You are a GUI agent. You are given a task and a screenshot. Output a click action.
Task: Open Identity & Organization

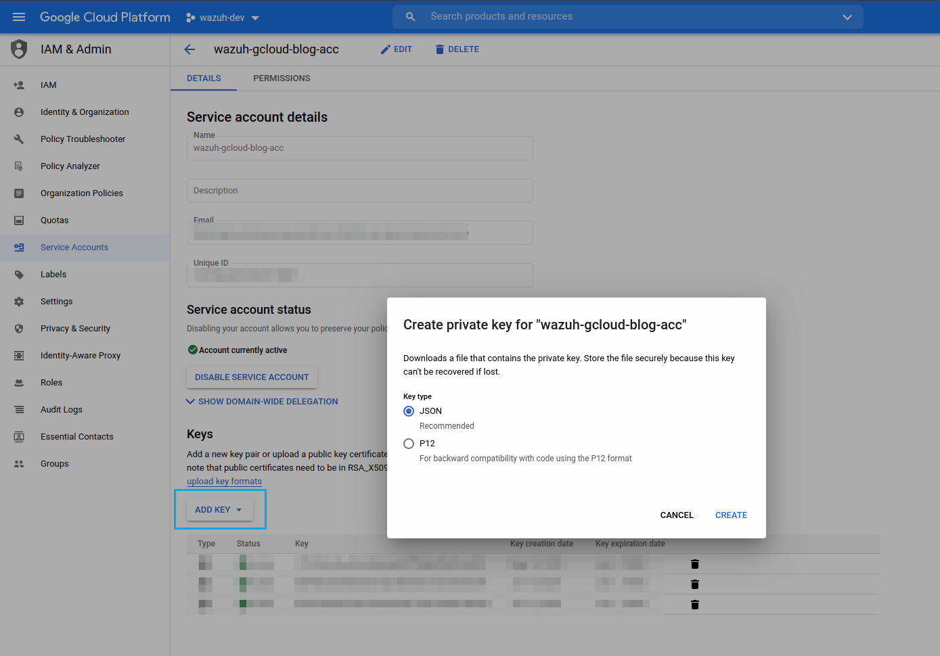85,112
